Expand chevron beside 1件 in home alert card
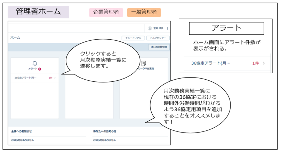The width and height of the screenshot is (281, 153). 55,78
